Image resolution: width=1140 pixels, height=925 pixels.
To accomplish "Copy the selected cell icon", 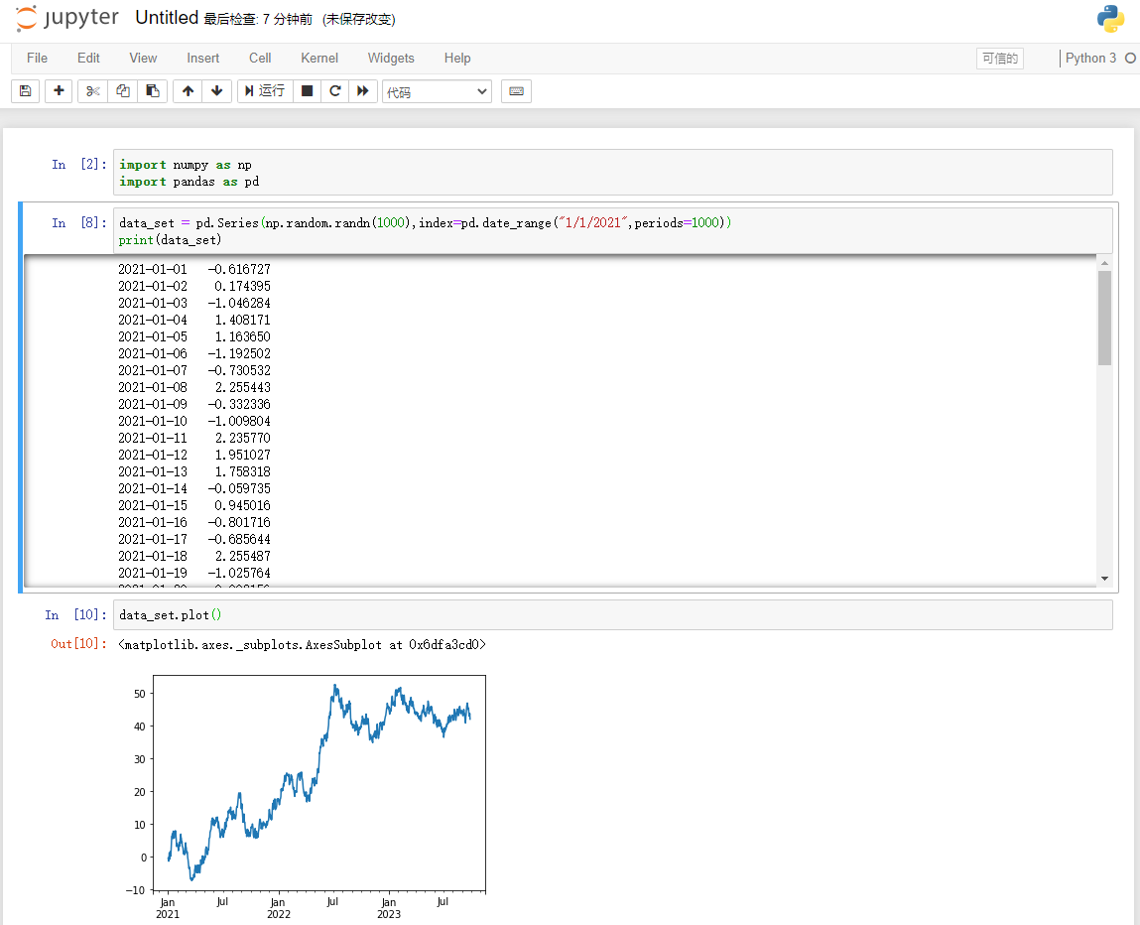I will 122,90.
